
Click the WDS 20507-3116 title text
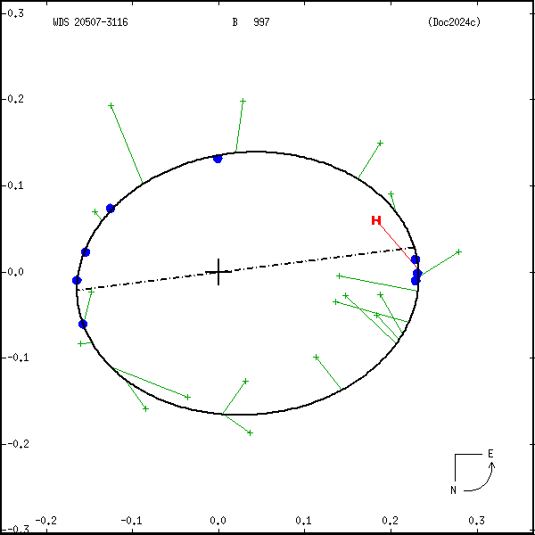click(x=90, y=22)
